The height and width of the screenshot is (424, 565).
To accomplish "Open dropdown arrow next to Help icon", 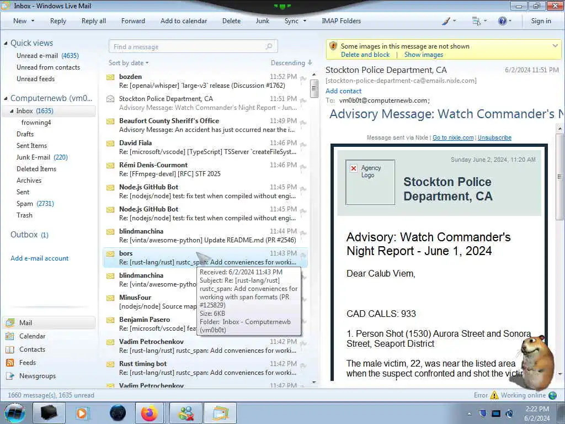I will [x=510, y=21].
